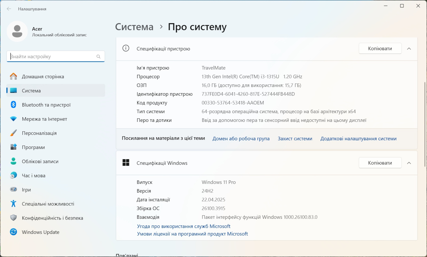Click the version value 24H2
Image resolution: width=427 pixels, height=257 pixels.
(x=207, y=191)
